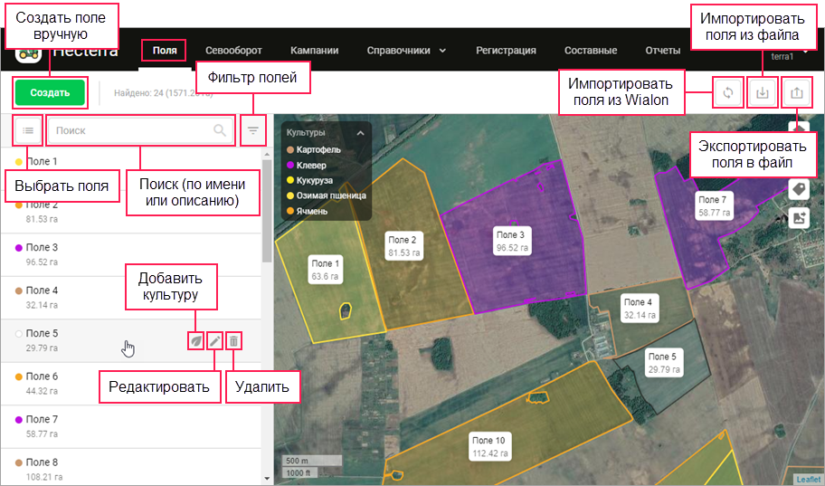Click the Поле 3 label on map
This screenshot has height=486, width=825.
click(x=512, y=241)
